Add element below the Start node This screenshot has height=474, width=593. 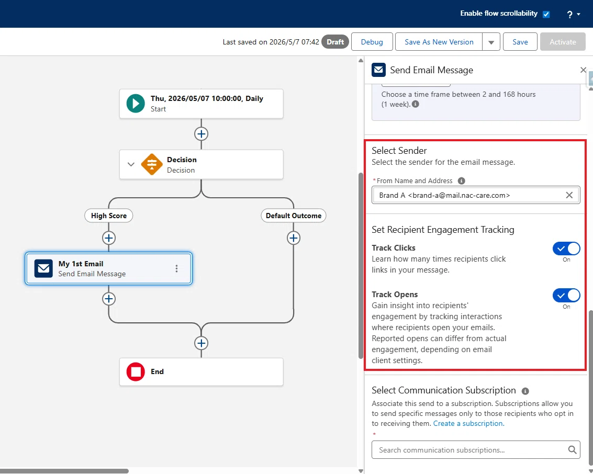201,134
